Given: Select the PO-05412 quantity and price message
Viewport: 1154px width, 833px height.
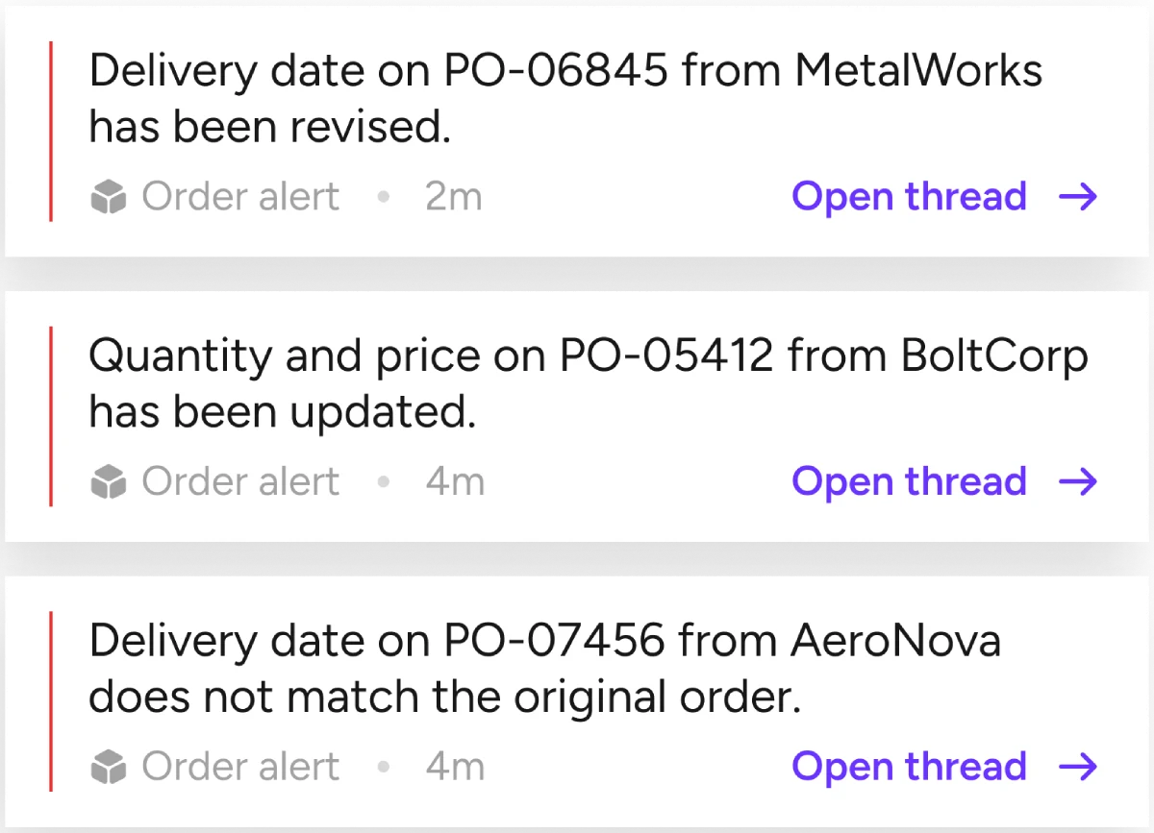Looking at the screenshot, I should pos(588,384).
